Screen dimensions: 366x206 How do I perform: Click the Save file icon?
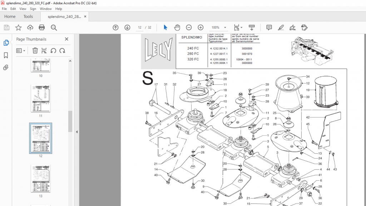click(x=6, y=28)
